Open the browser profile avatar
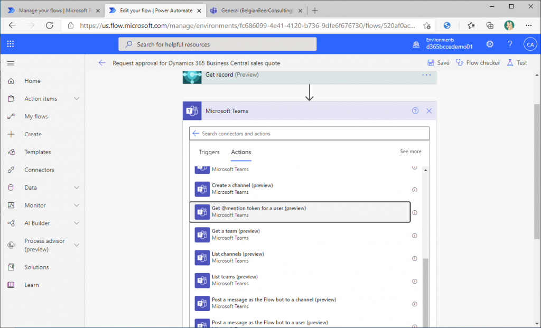 point(509,25)
